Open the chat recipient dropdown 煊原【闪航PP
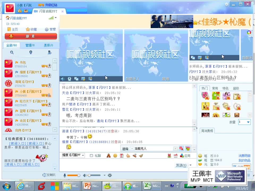The width and height of the screenshot is (255, 191). 73,155
